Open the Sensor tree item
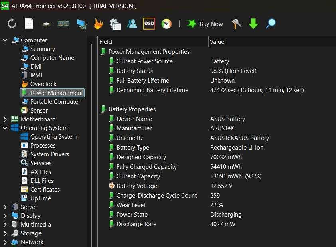The width and height of the screenshot is (336, 247). click(39, 110)
